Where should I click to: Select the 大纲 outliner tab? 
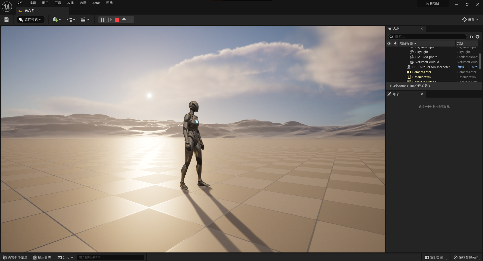pyautogui.click(x=406, y=28)
